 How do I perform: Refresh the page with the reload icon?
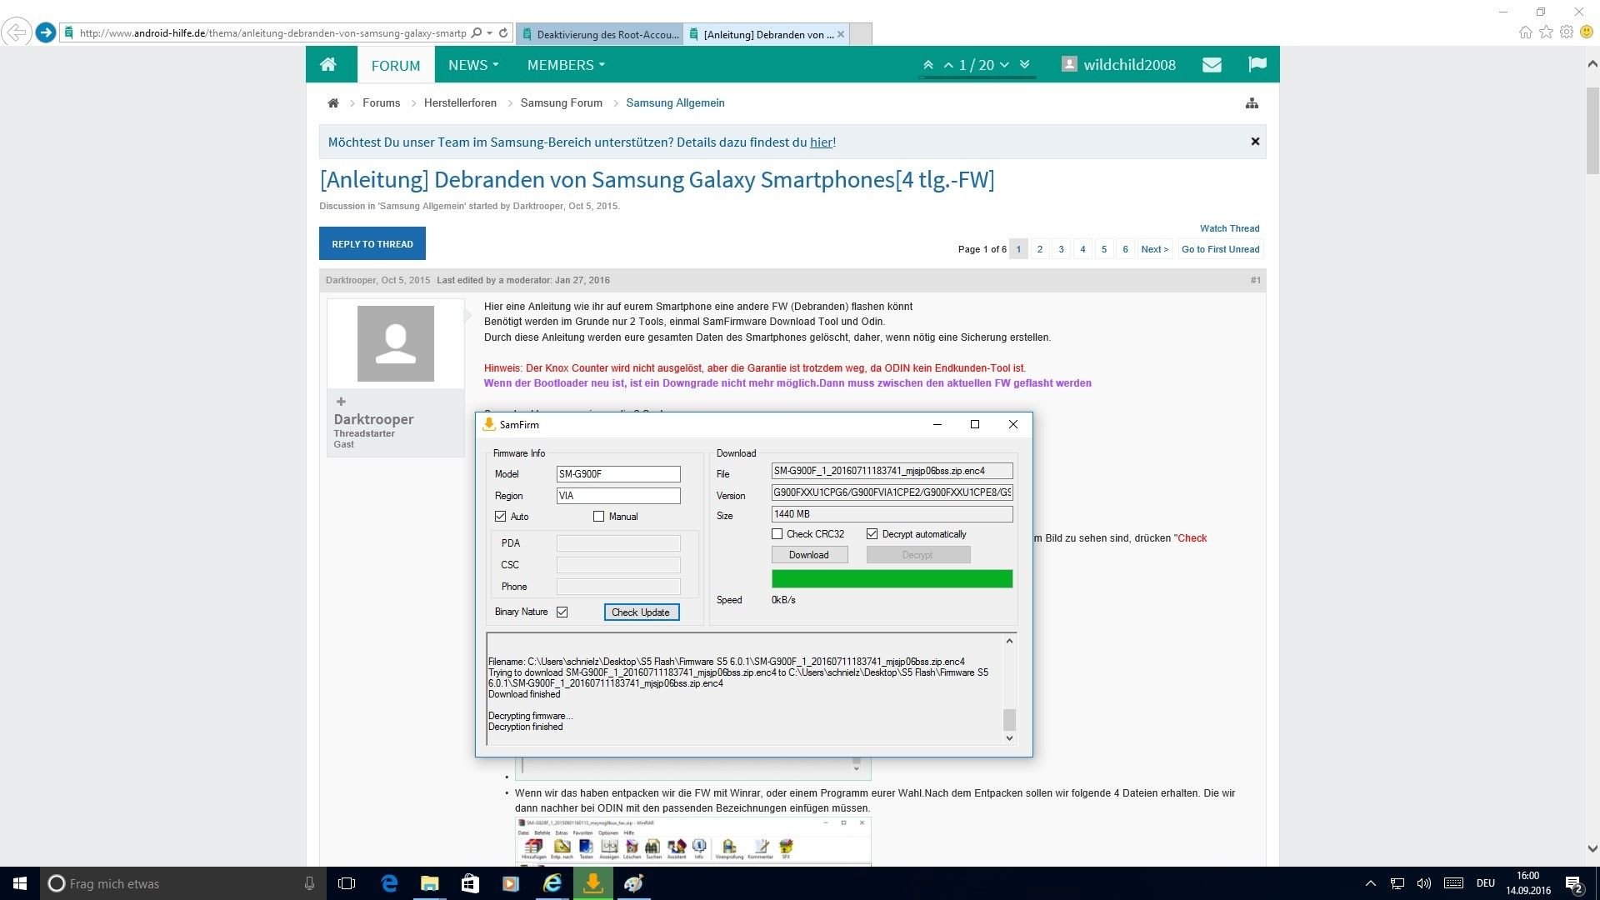pyautogui.click(x=503, y=33)
